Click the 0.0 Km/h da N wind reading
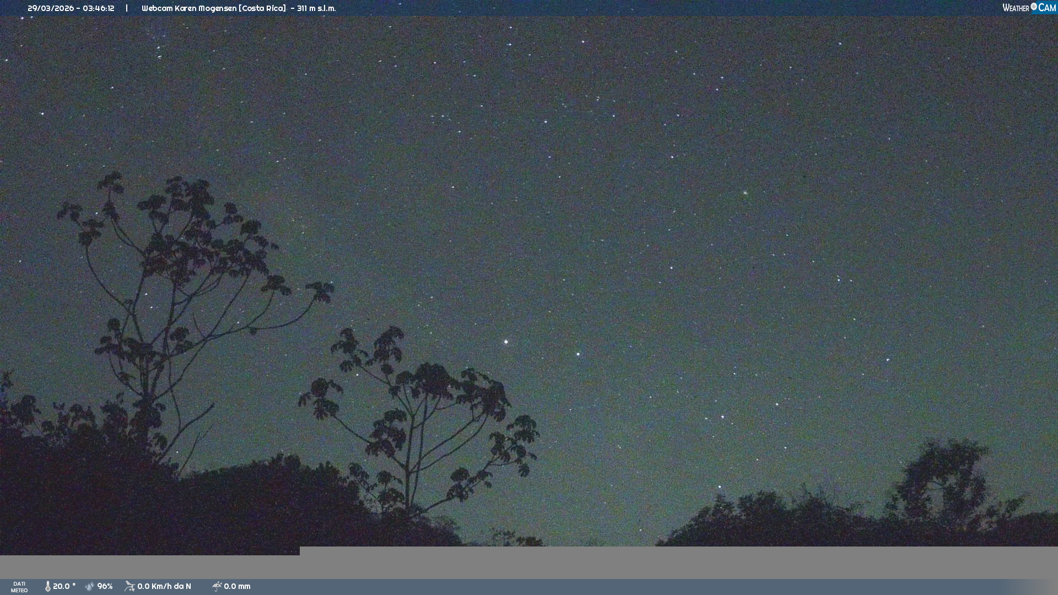Viewport: 1058px width, 595px height. [x=164, y=587]
